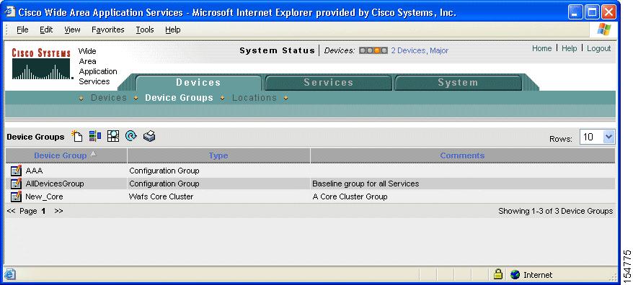This screenshot has width=633, height=285.
Task: Go to the next page arrows
Action: [58, 211]
